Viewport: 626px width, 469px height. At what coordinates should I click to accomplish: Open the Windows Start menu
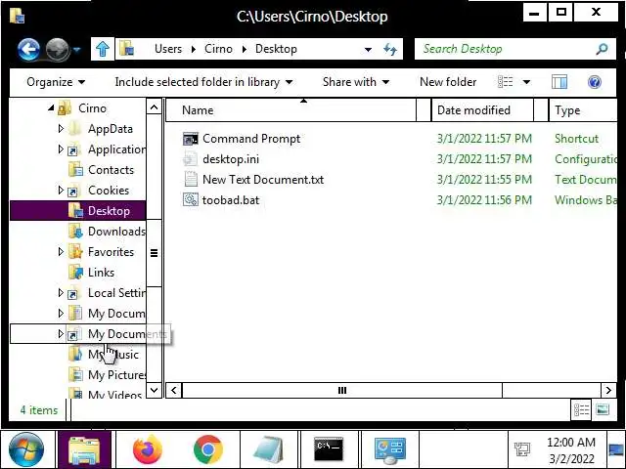click(26, 449)
